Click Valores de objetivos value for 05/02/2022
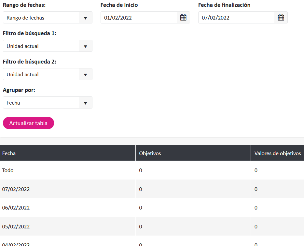Image resolution: width=304 pixels, height=246 pixels. coord(256,226)
